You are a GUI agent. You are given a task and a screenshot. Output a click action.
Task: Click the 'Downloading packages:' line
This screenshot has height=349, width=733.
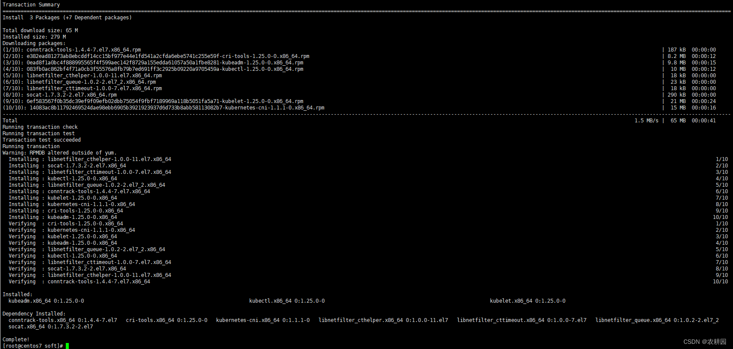tap(34, 43)
